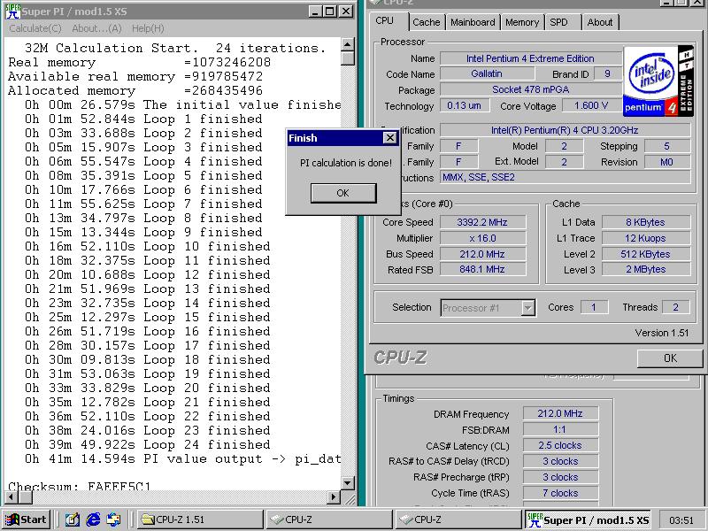Click the Cycle Time tRAS value 7 clocks
The height and width of the screenshot is (531, 708).
pyautogui.click(x=560, y=493)
